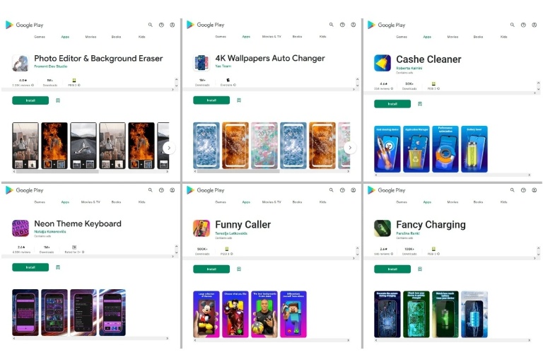543x362 pixels.
Task: Open help icon on 4K Wallpapers page
Action: coord(342,25)
